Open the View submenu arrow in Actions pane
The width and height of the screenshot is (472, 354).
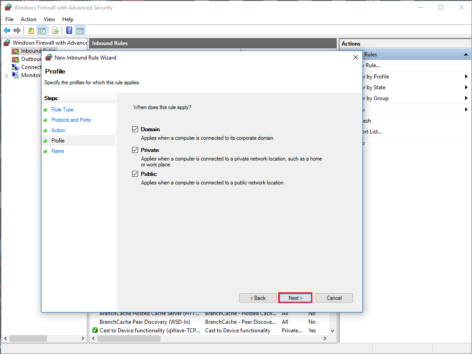[466, 109]
